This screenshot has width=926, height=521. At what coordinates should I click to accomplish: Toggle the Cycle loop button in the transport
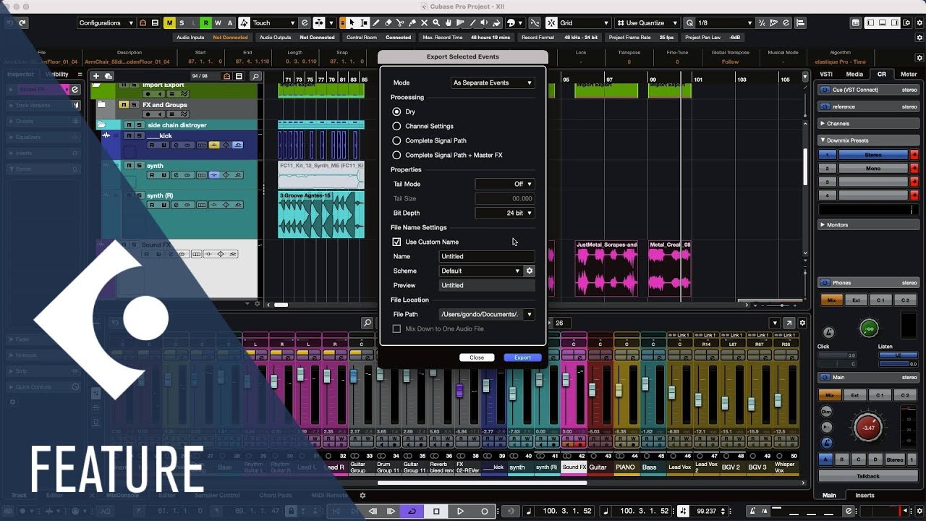(x=412, y=511)
